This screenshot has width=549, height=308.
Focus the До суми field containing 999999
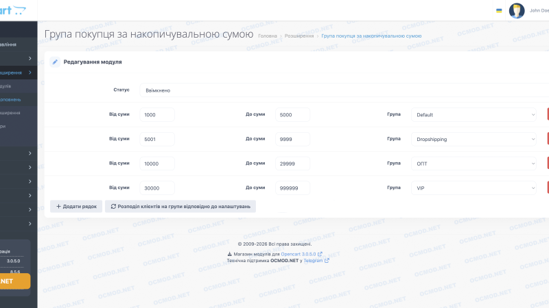point(293,188)
